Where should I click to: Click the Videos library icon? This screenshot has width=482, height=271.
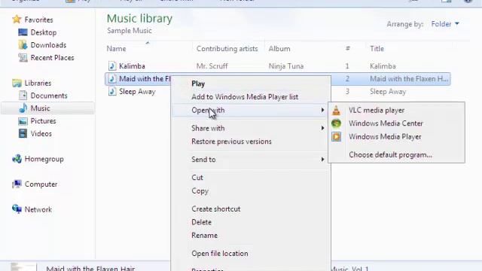click(x=23, y=134)
